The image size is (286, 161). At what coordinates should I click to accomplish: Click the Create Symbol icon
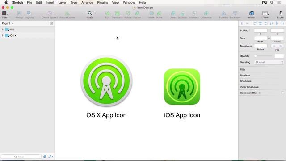coord(50,13)
